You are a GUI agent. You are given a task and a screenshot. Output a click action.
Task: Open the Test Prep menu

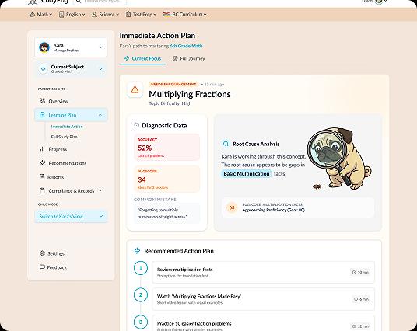141,14
